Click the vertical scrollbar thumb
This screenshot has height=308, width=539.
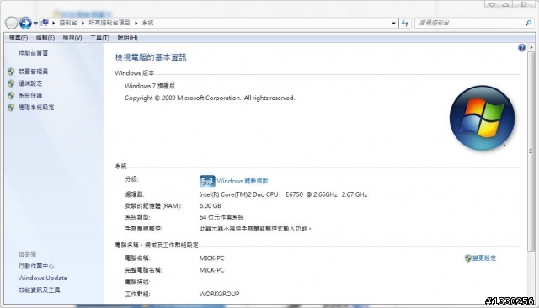pyautogui.click(x=531, y=151)
